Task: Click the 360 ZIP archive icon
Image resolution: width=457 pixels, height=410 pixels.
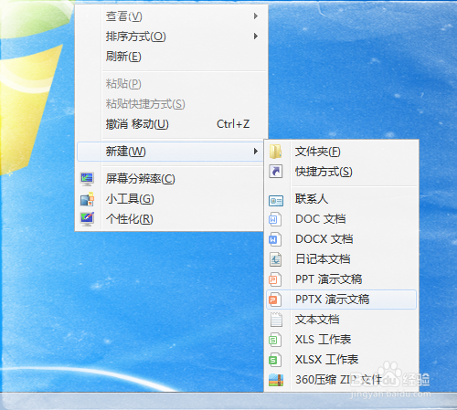Action: pos(276,380)
